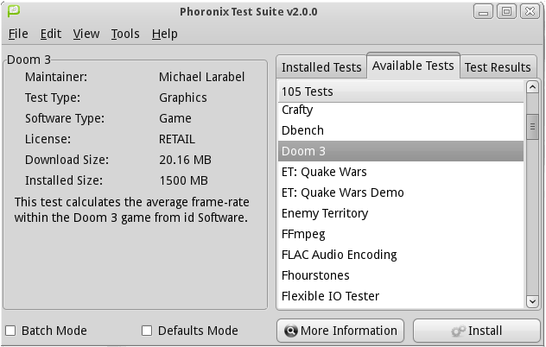Click the 1500 MB installed size value
The height and width of the screenshot is (347, 546).
[x=183, y=180]
